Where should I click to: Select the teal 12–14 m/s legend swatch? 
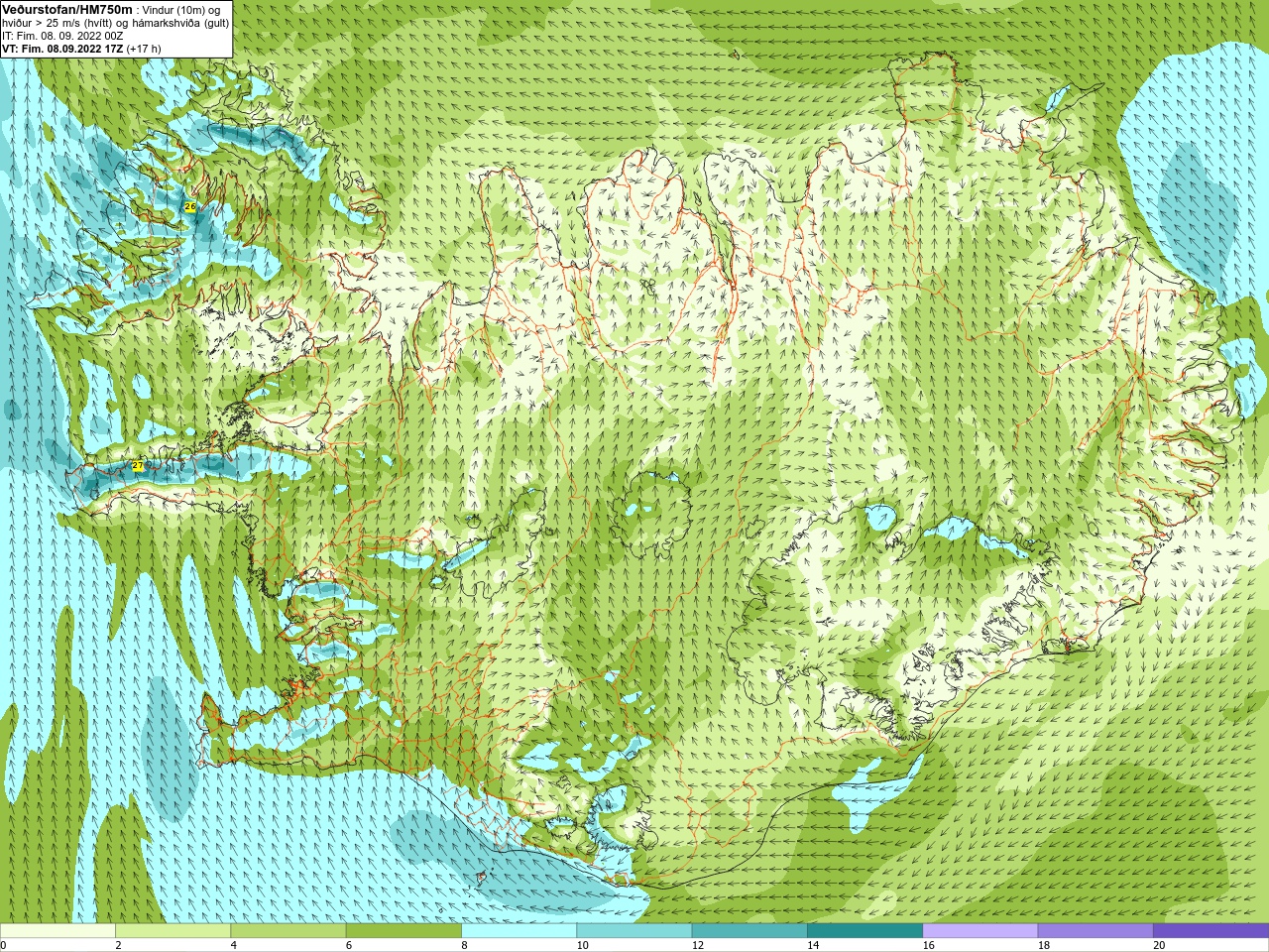pos(749,930)
